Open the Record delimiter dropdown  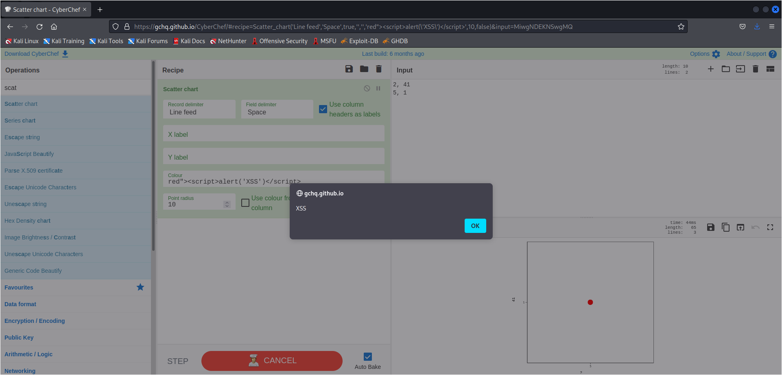[x=199, y=109]
